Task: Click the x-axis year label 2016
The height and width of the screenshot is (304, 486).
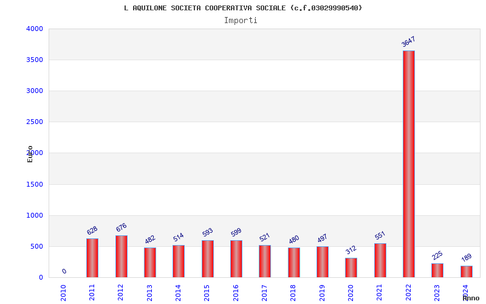Action: (236, 292)
